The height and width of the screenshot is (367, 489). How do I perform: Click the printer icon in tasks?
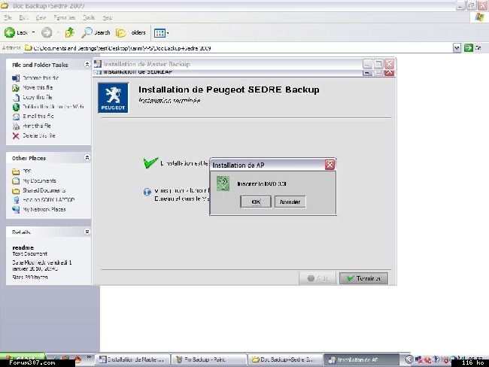(x=16, y=126)
